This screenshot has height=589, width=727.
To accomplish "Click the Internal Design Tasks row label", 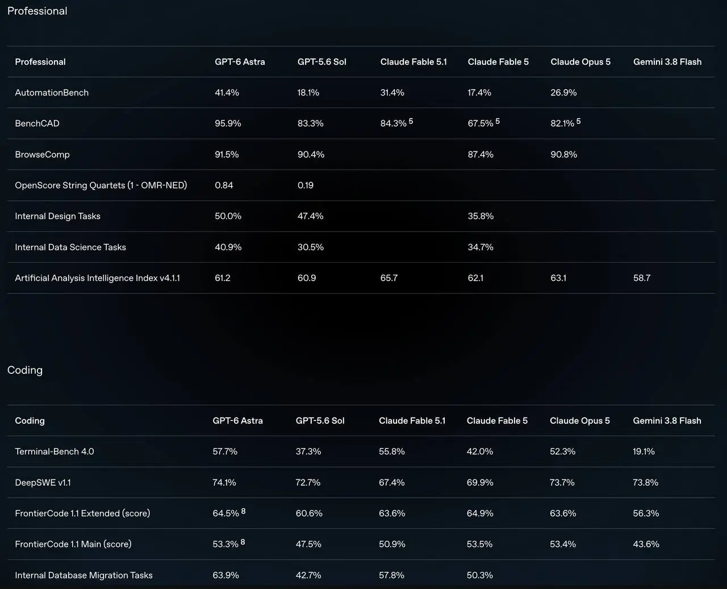I will tap(57, 216).
